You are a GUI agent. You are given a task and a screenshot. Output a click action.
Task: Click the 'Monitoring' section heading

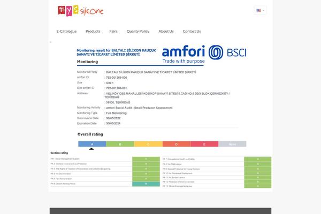point(87,62)
